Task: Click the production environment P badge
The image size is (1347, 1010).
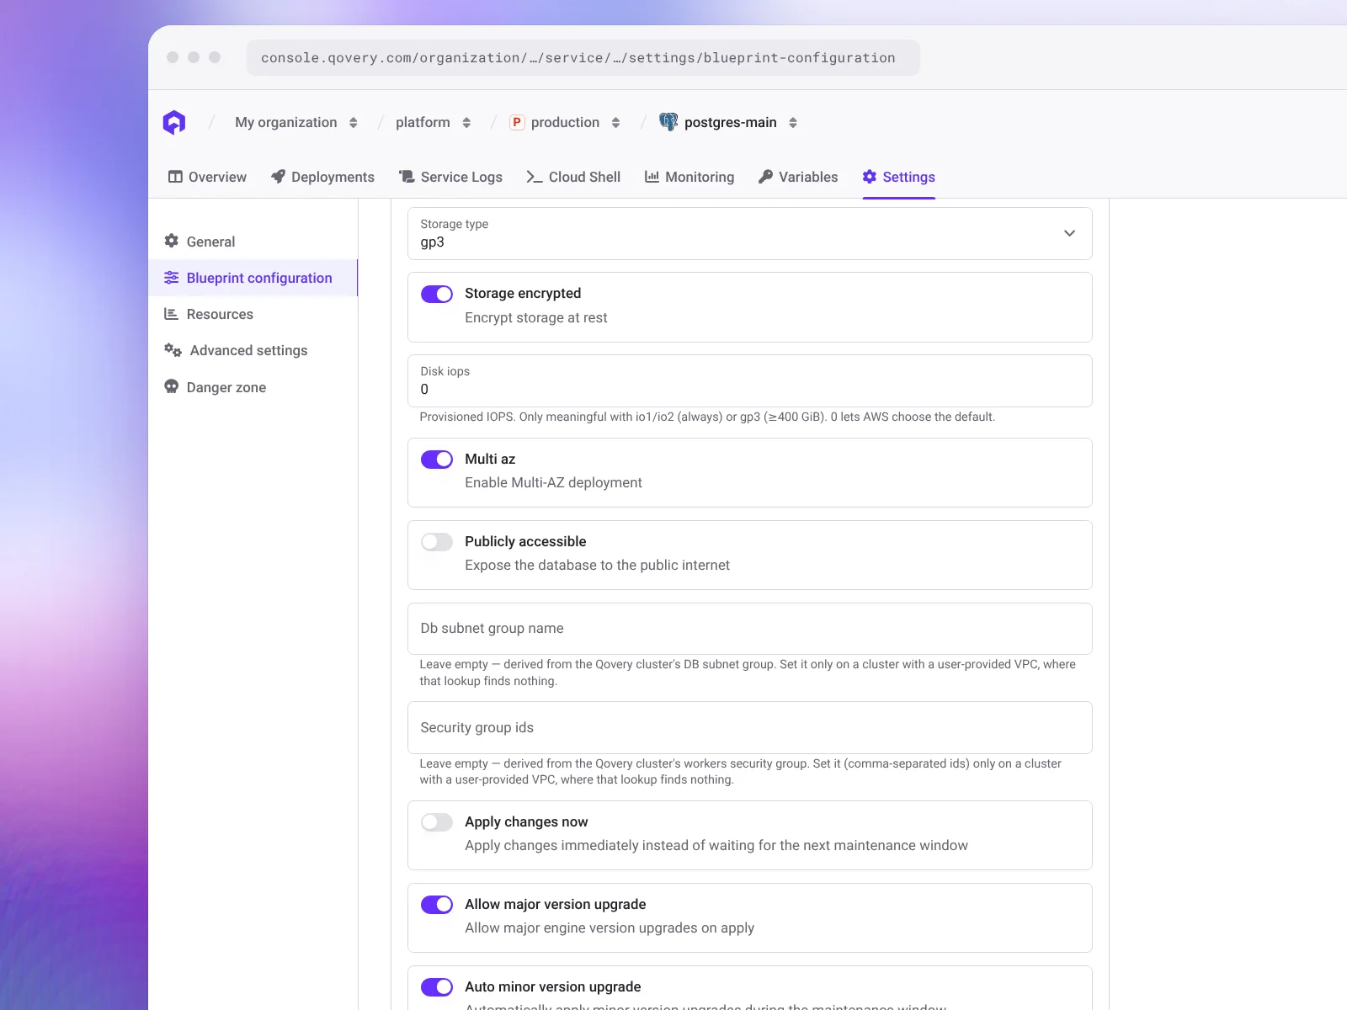Action: point(517,122)
